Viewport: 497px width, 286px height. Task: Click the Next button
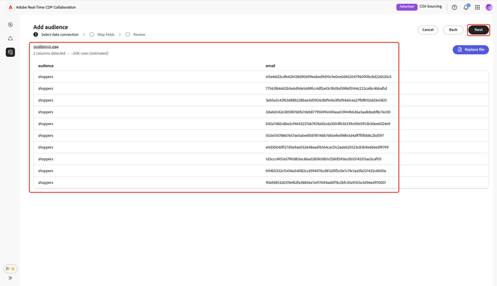(478, 30)
